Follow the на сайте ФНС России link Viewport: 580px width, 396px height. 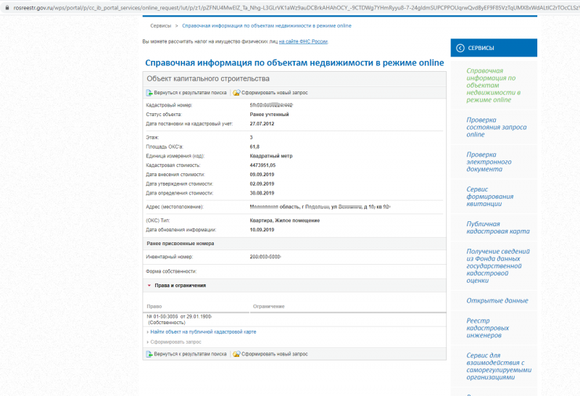click(x=303, y=41)
